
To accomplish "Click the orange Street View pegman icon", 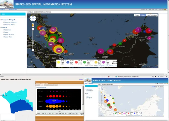I will [x=33, y=25].
